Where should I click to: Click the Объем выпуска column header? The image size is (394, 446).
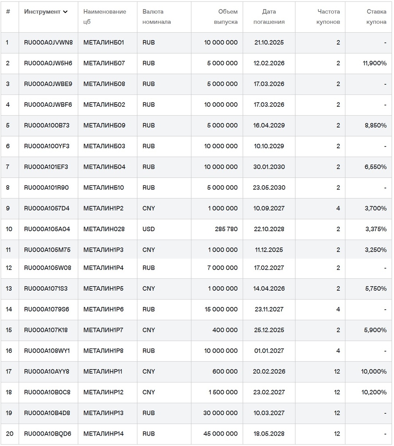coord(225,17)
